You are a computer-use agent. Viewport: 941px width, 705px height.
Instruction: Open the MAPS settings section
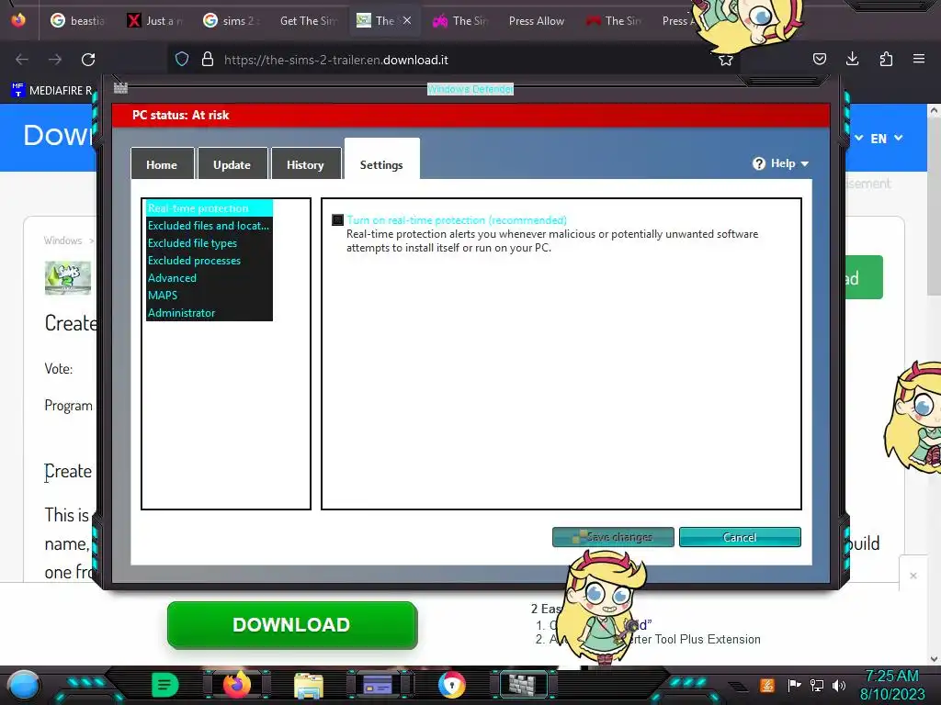coord(209,295)
